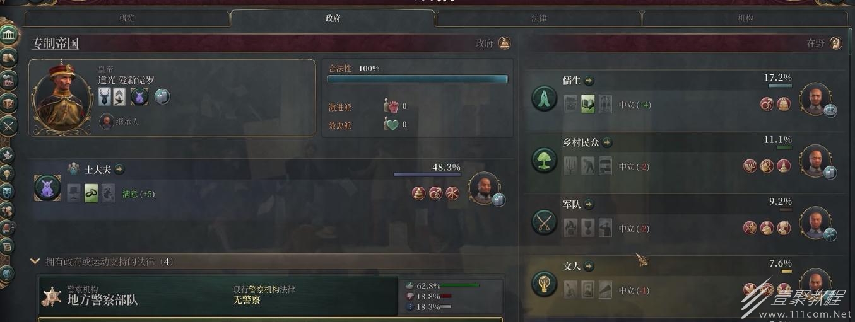Collapse 拥有政府或运动支持的法律 section
The width and height of the screenshot is (855, 322).
click(x=35, y=261)
